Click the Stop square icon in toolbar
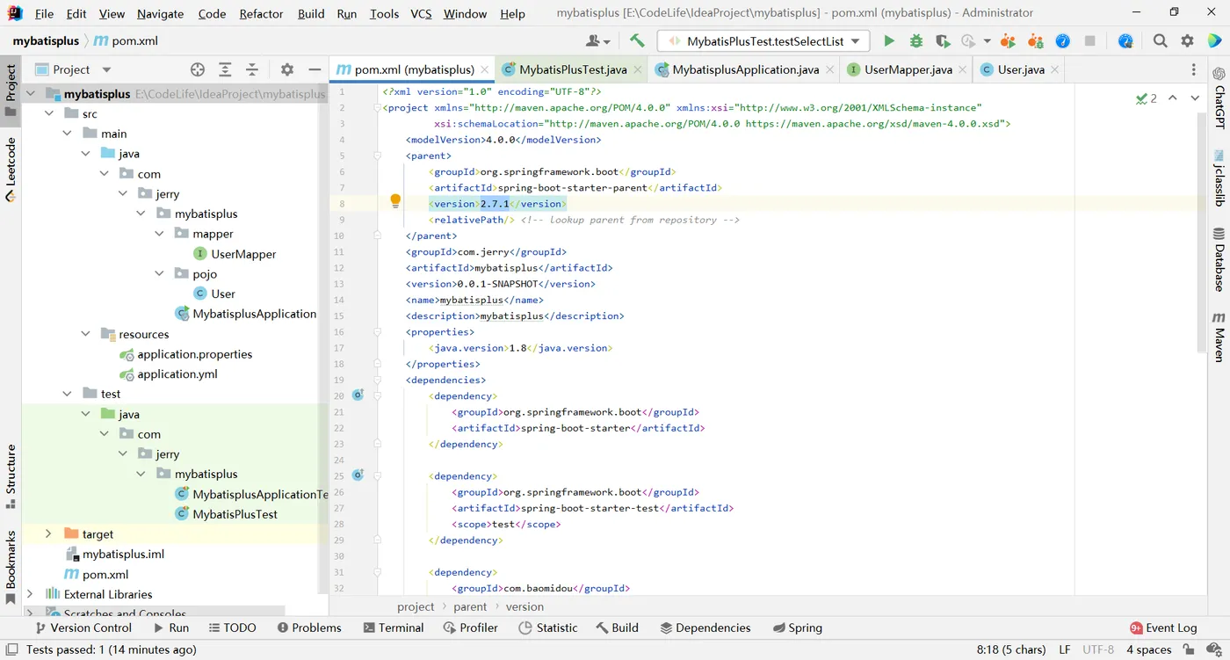 point(1090,40)
